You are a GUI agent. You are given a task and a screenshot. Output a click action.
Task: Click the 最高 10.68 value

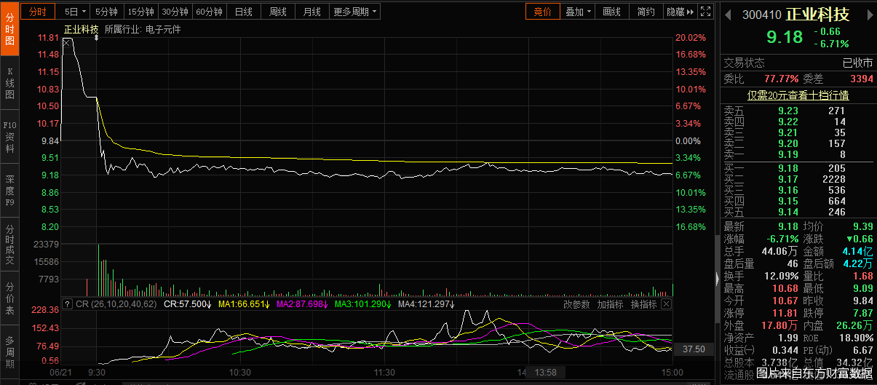[786, 289]
